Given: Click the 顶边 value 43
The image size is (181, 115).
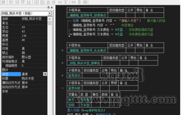Looking at the screenshot, I should pos(23,31).
